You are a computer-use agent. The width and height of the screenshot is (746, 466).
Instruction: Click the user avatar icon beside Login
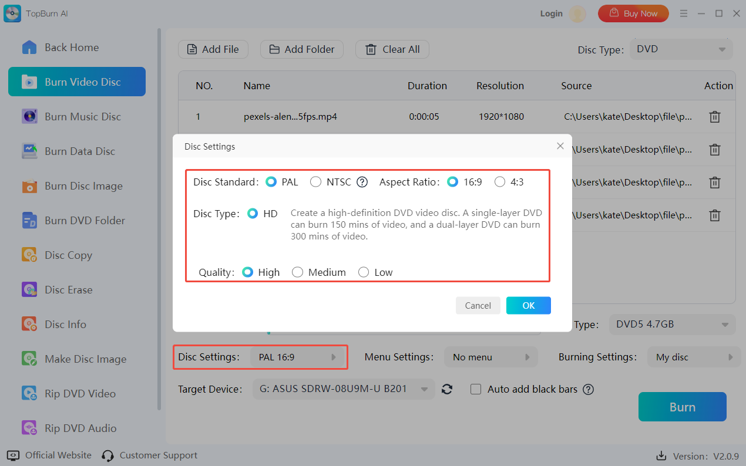pyautogui.click(x=577, y=13)
